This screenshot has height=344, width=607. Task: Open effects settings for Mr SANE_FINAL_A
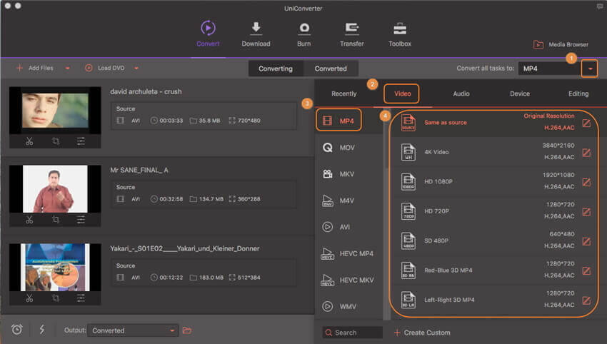81,220
